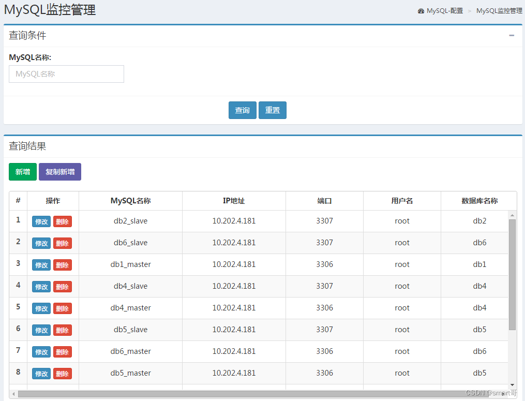Click the 重置 reset button
This screenshot has height=401, width=525.
[273, 110]
